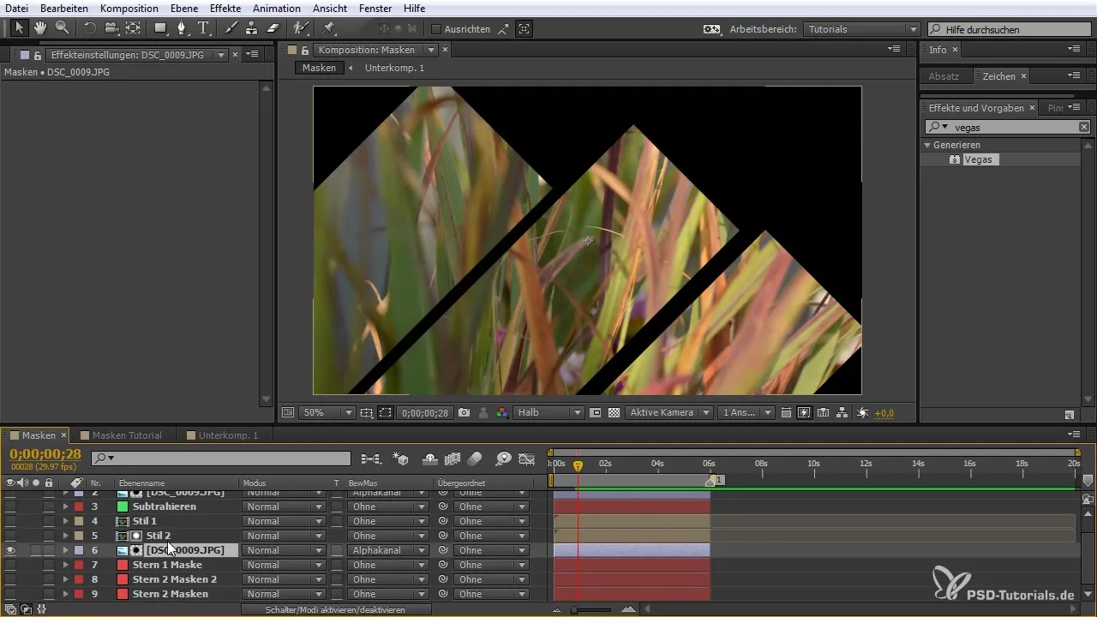Viewport: 1097px width, 617px height.
Task: Click the Hilfe durchsuchen search field
Action: tap(1010, 29)
